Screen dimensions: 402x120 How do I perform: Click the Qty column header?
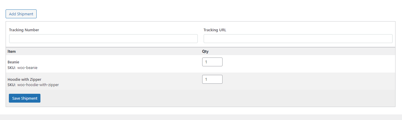pos(205,51)
